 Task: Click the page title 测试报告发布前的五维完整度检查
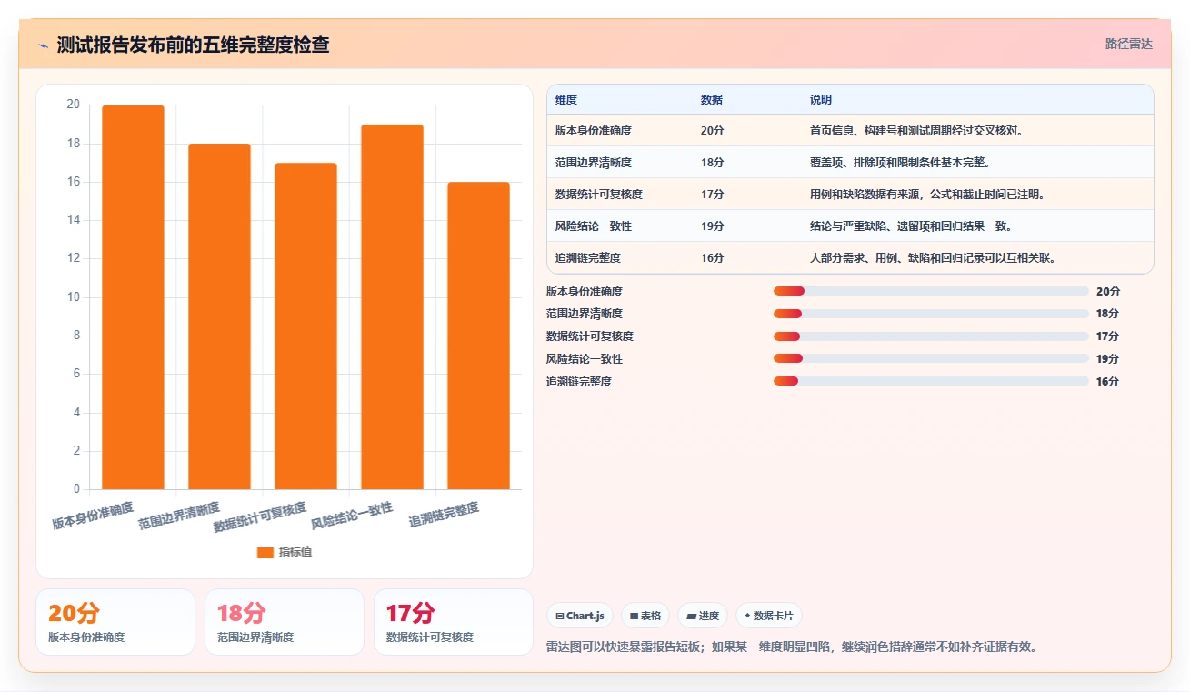[193, 45]
